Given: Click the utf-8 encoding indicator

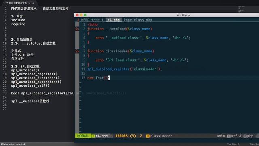Looking at the screenshot, I should (236, 136).
